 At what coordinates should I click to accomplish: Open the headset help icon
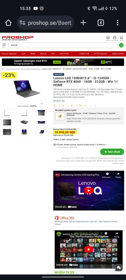pyautogui.click(x=108, y=38)
